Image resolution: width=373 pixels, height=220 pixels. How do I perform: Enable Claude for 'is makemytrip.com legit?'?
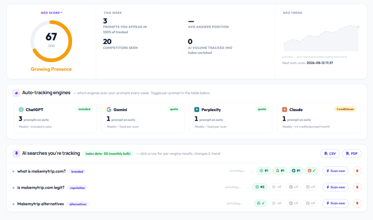pyautogui.click(x=311, y=187)
